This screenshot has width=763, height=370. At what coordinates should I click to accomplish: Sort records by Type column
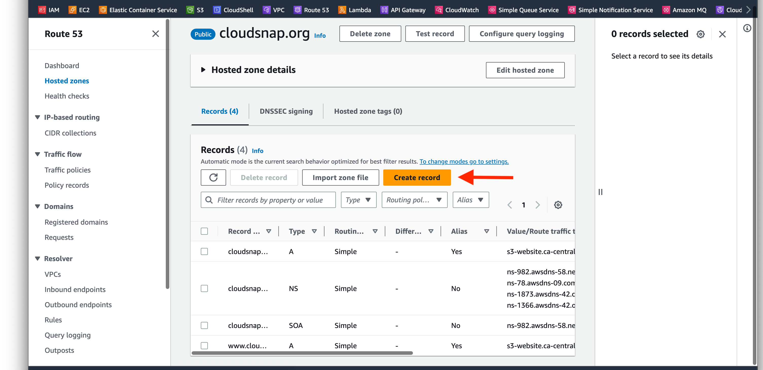pos(314,231)
